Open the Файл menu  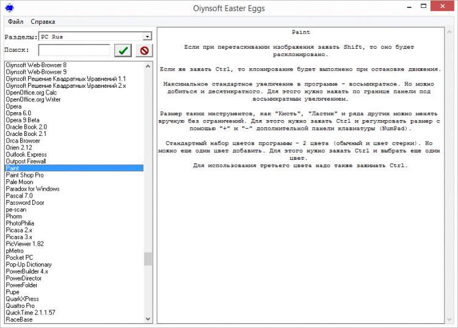(15, 21)
